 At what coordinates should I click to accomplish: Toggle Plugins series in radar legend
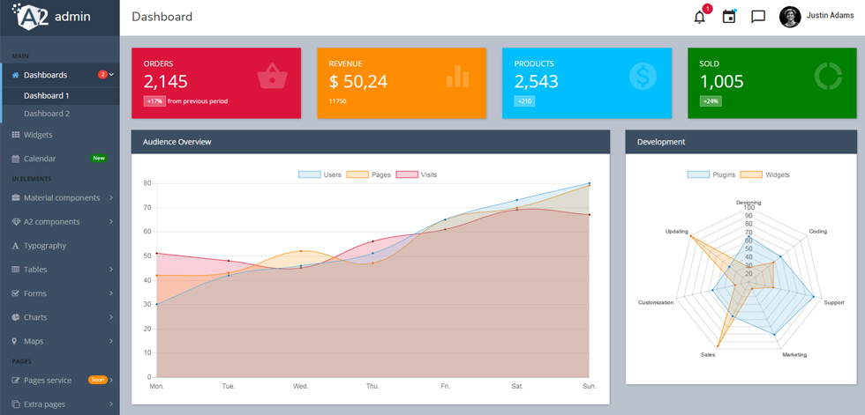point(711,174)
